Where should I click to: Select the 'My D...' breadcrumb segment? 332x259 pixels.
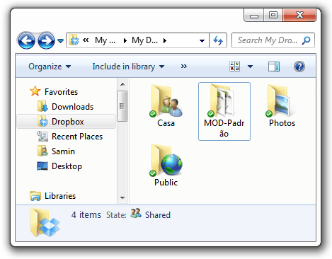tap(144, 40)
